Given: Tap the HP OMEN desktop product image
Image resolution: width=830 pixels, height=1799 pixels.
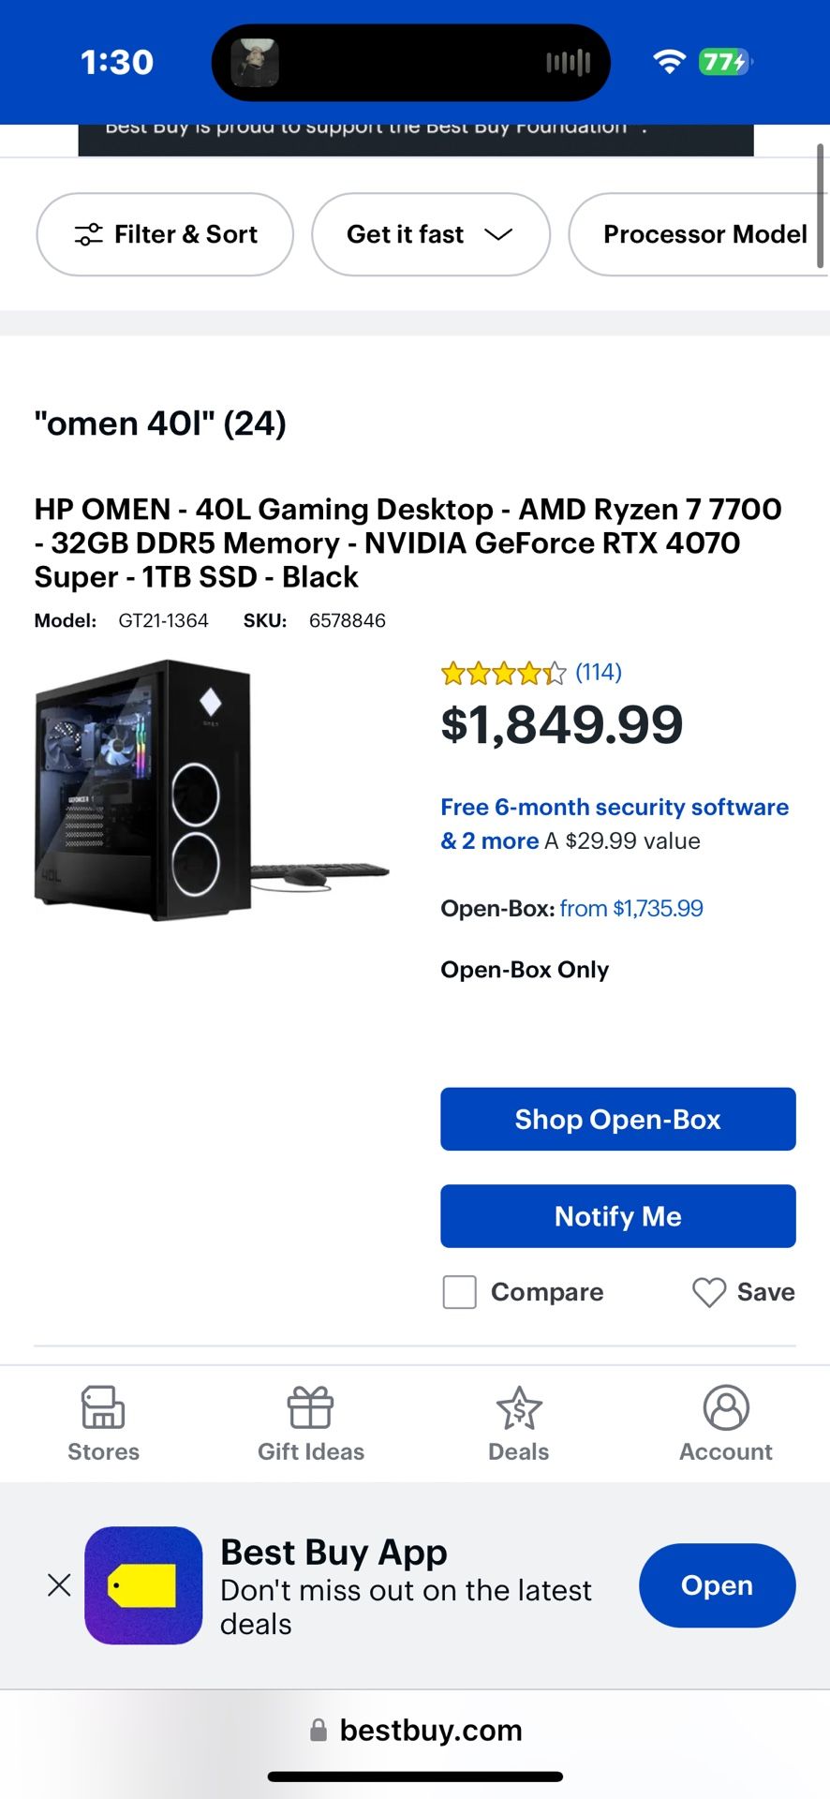Looking at the screenshot, I should click(212, 790).
